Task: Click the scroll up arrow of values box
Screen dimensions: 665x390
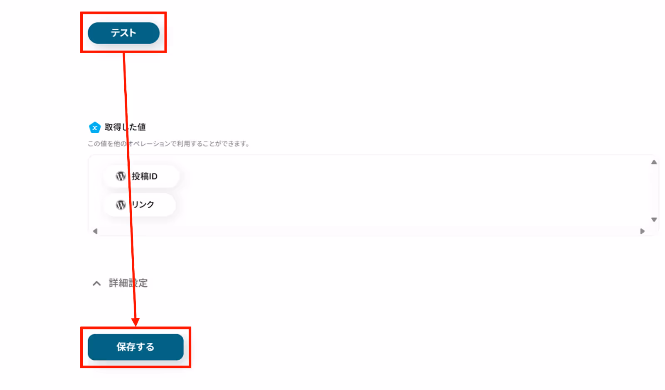Action: pyautogui.click(x=654, y=162)
